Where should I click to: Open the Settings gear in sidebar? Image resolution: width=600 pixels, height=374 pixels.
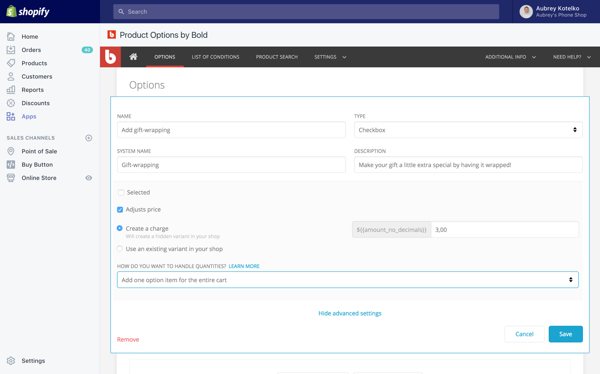11,361
